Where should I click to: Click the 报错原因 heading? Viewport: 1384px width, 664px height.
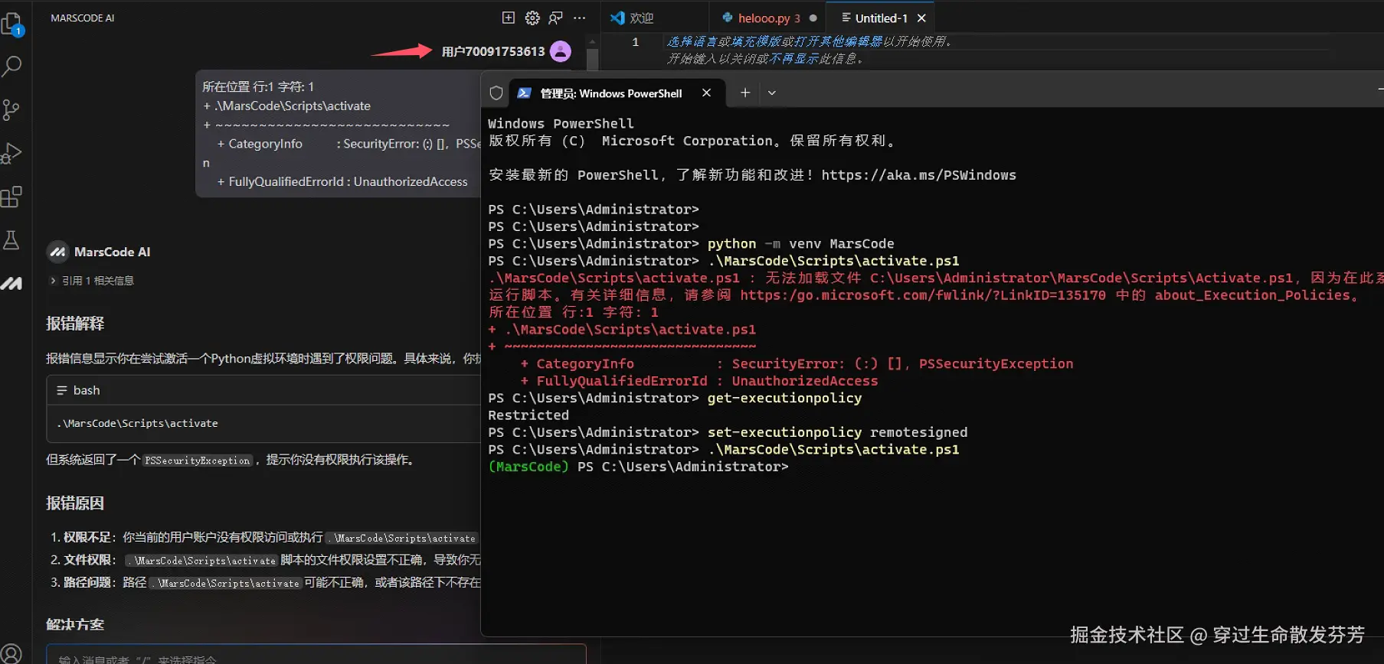click(75, 503)
